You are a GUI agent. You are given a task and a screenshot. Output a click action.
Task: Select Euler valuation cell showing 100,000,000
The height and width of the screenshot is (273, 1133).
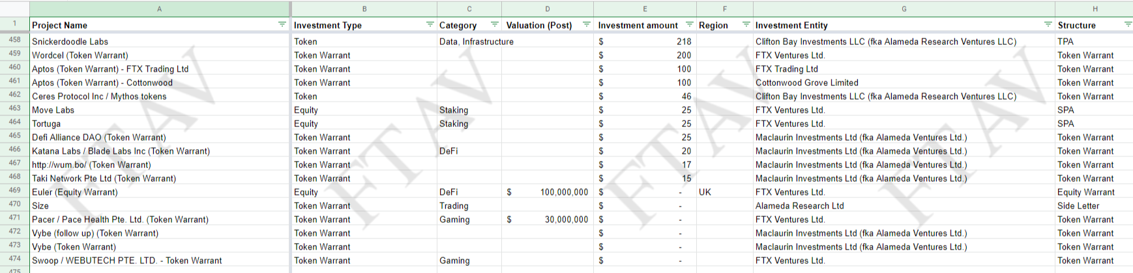click(x=547, y=192)
